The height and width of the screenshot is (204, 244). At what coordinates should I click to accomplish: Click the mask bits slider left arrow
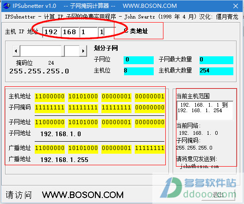[16, 51]
